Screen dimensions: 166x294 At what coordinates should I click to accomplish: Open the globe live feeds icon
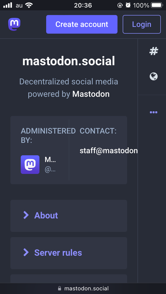coord(154,76)
